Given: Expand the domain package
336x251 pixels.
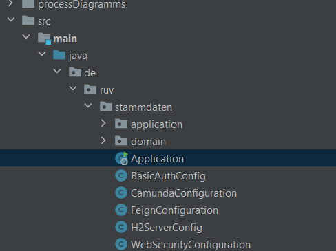Looking at the screenshot, I should pyautogui.click(x=103, y=140).
